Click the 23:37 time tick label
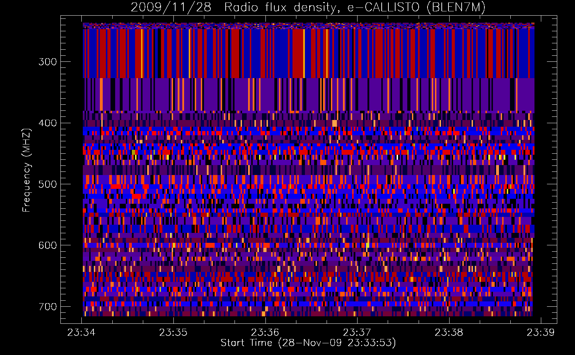The image size is (575, 355). tap(357, 333)
